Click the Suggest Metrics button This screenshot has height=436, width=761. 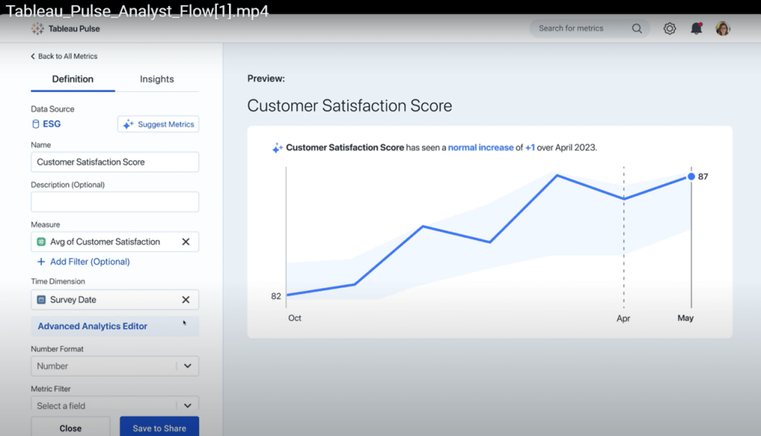(x=158, y=124)
